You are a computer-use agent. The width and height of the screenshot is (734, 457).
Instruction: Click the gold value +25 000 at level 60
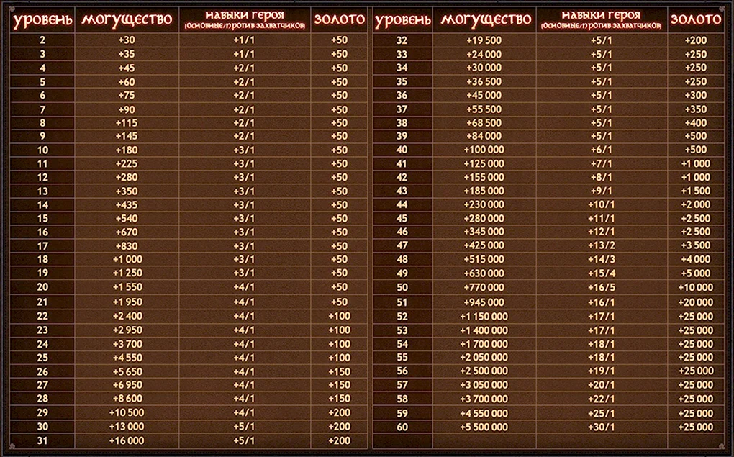(x=696, y=427)
